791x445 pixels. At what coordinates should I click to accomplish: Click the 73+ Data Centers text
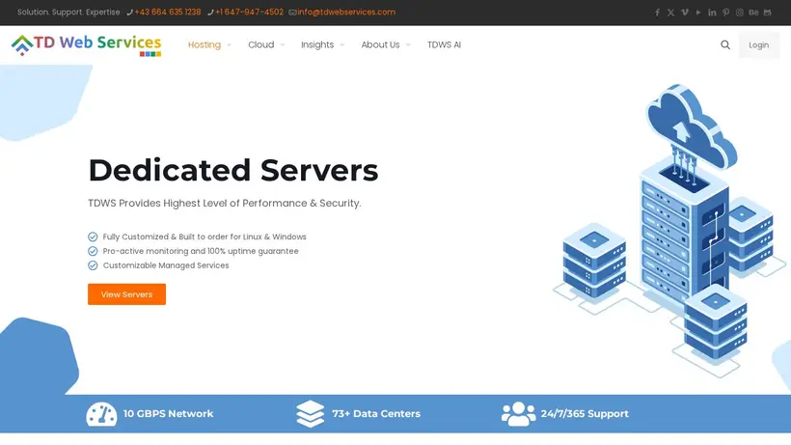point(376,414)
